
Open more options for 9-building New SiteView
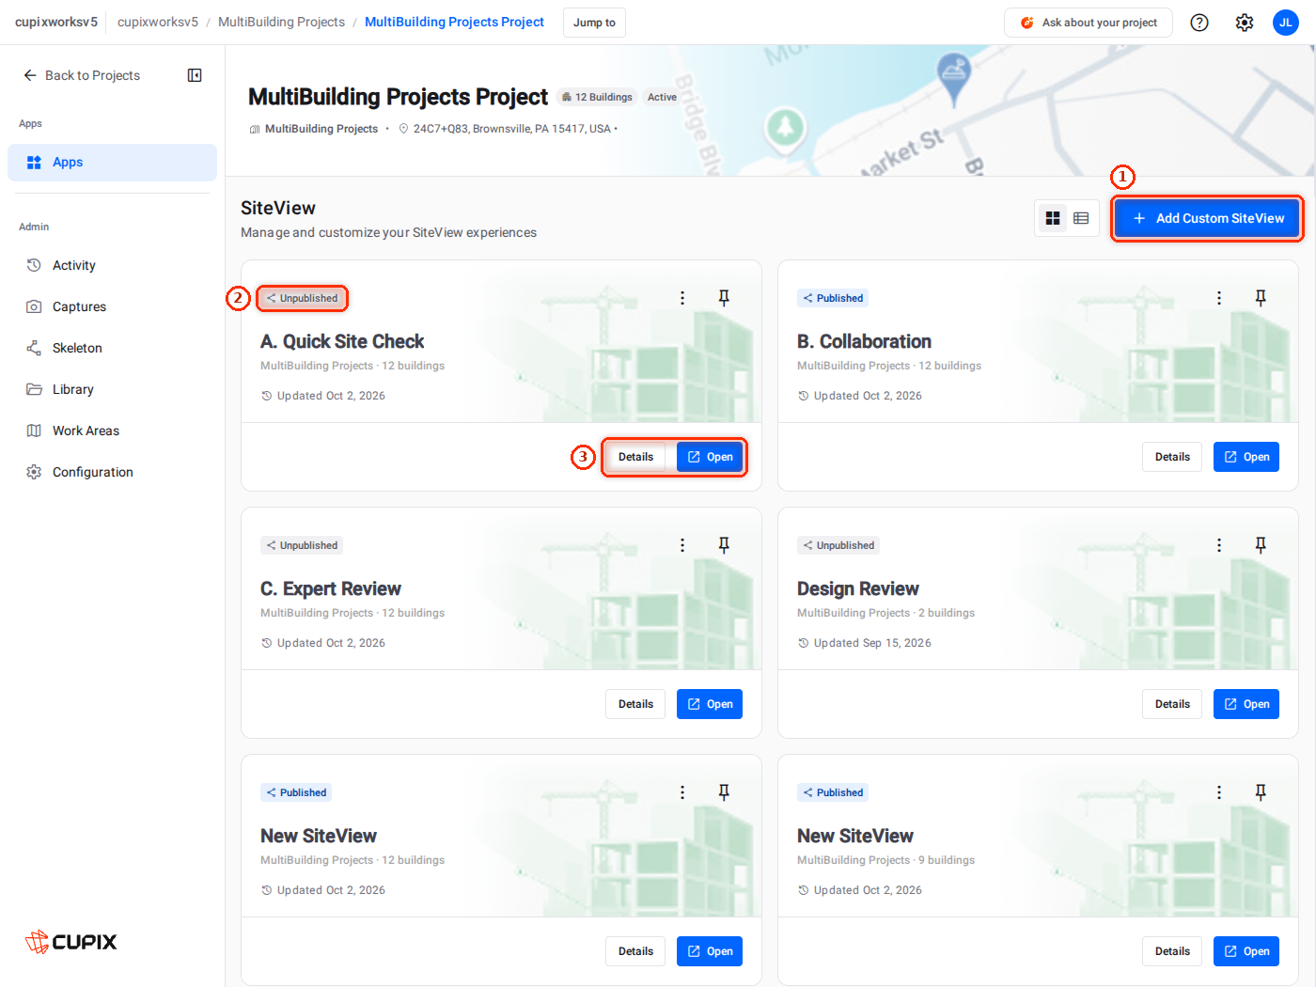[1219, 792]
